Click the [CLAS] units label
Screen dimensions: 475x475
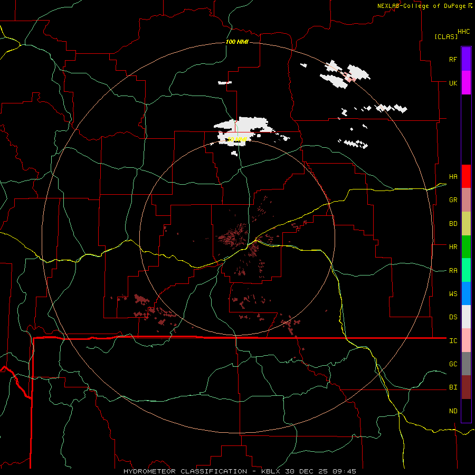[446, 36]
